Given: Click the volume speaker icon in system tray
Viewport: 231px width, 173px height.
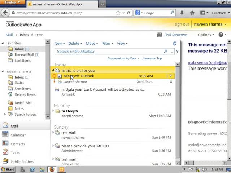Looking at the screenshot, I should (204, 169).
